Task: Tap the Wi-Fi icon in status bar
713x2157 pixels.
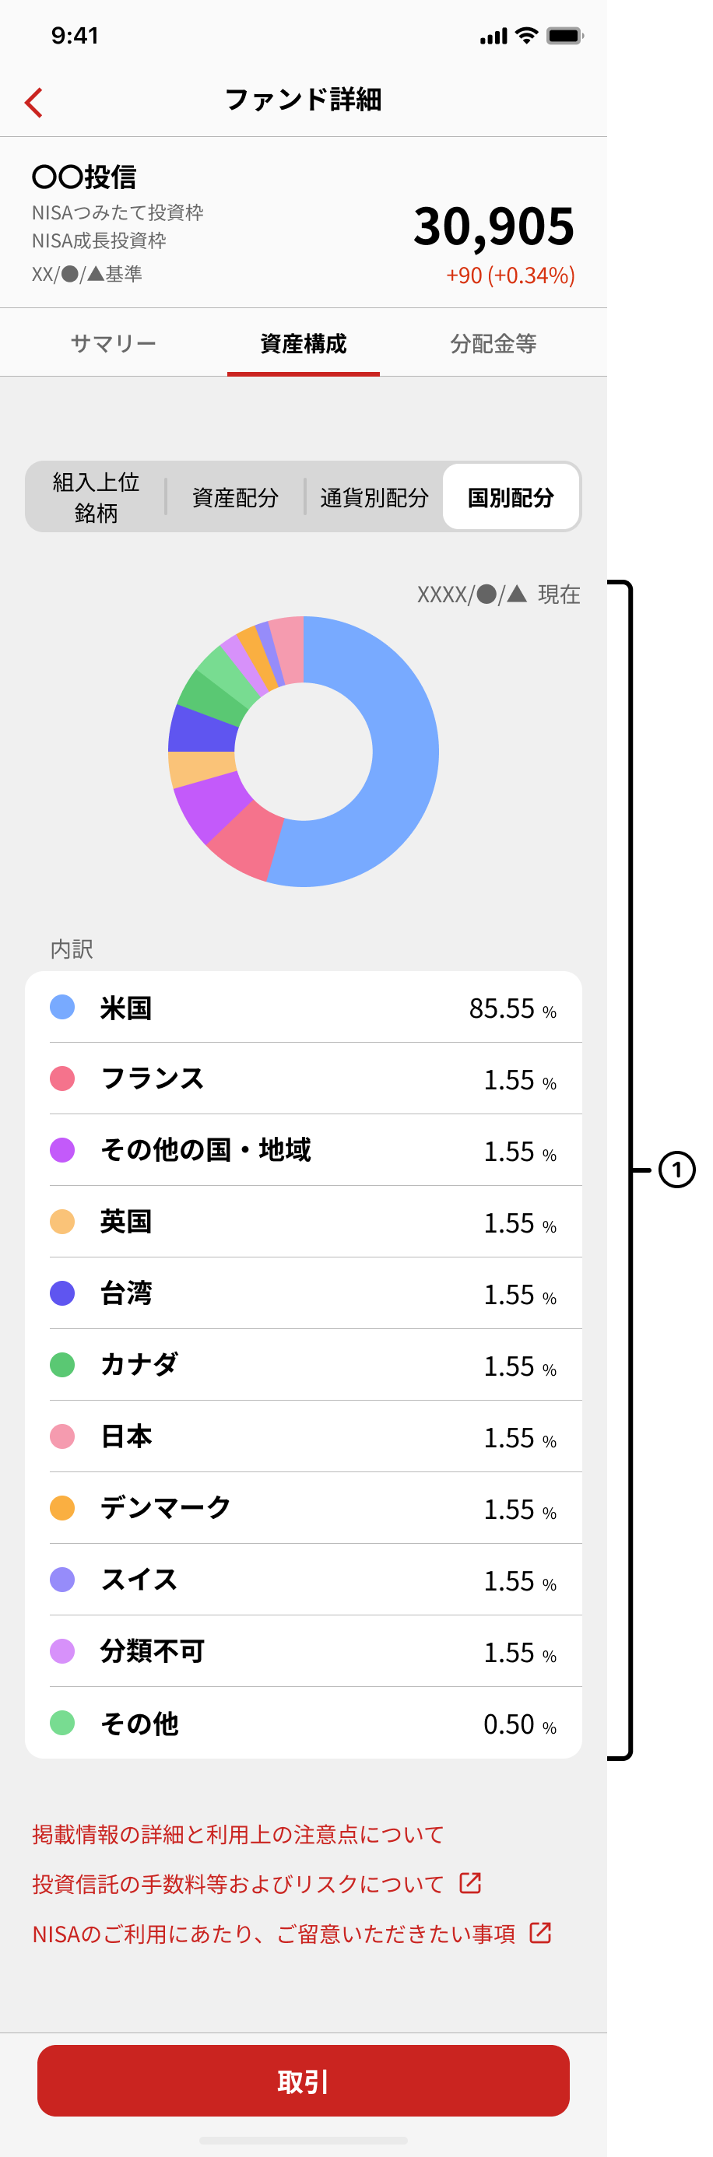Action: click(x=526, y=35)
